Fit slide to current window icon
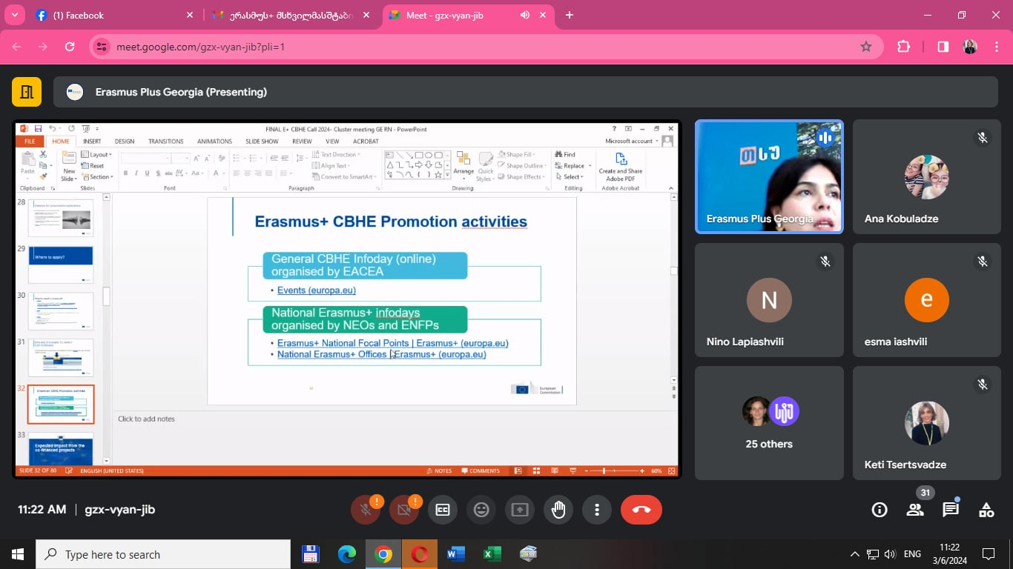 [672, 470]
